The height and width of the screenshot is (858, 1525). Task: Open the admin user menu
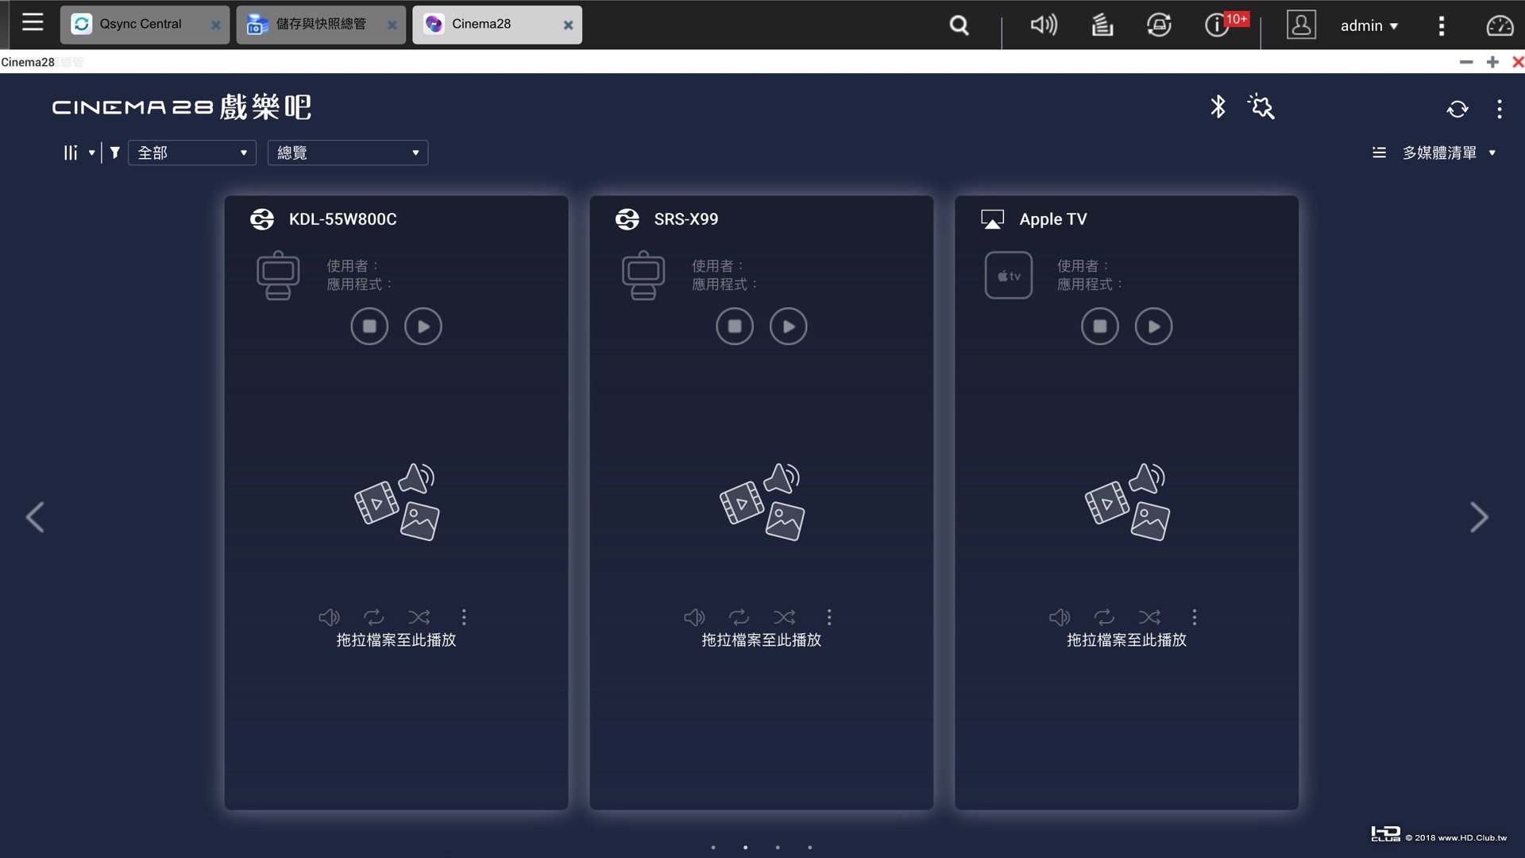(1369, 25)
